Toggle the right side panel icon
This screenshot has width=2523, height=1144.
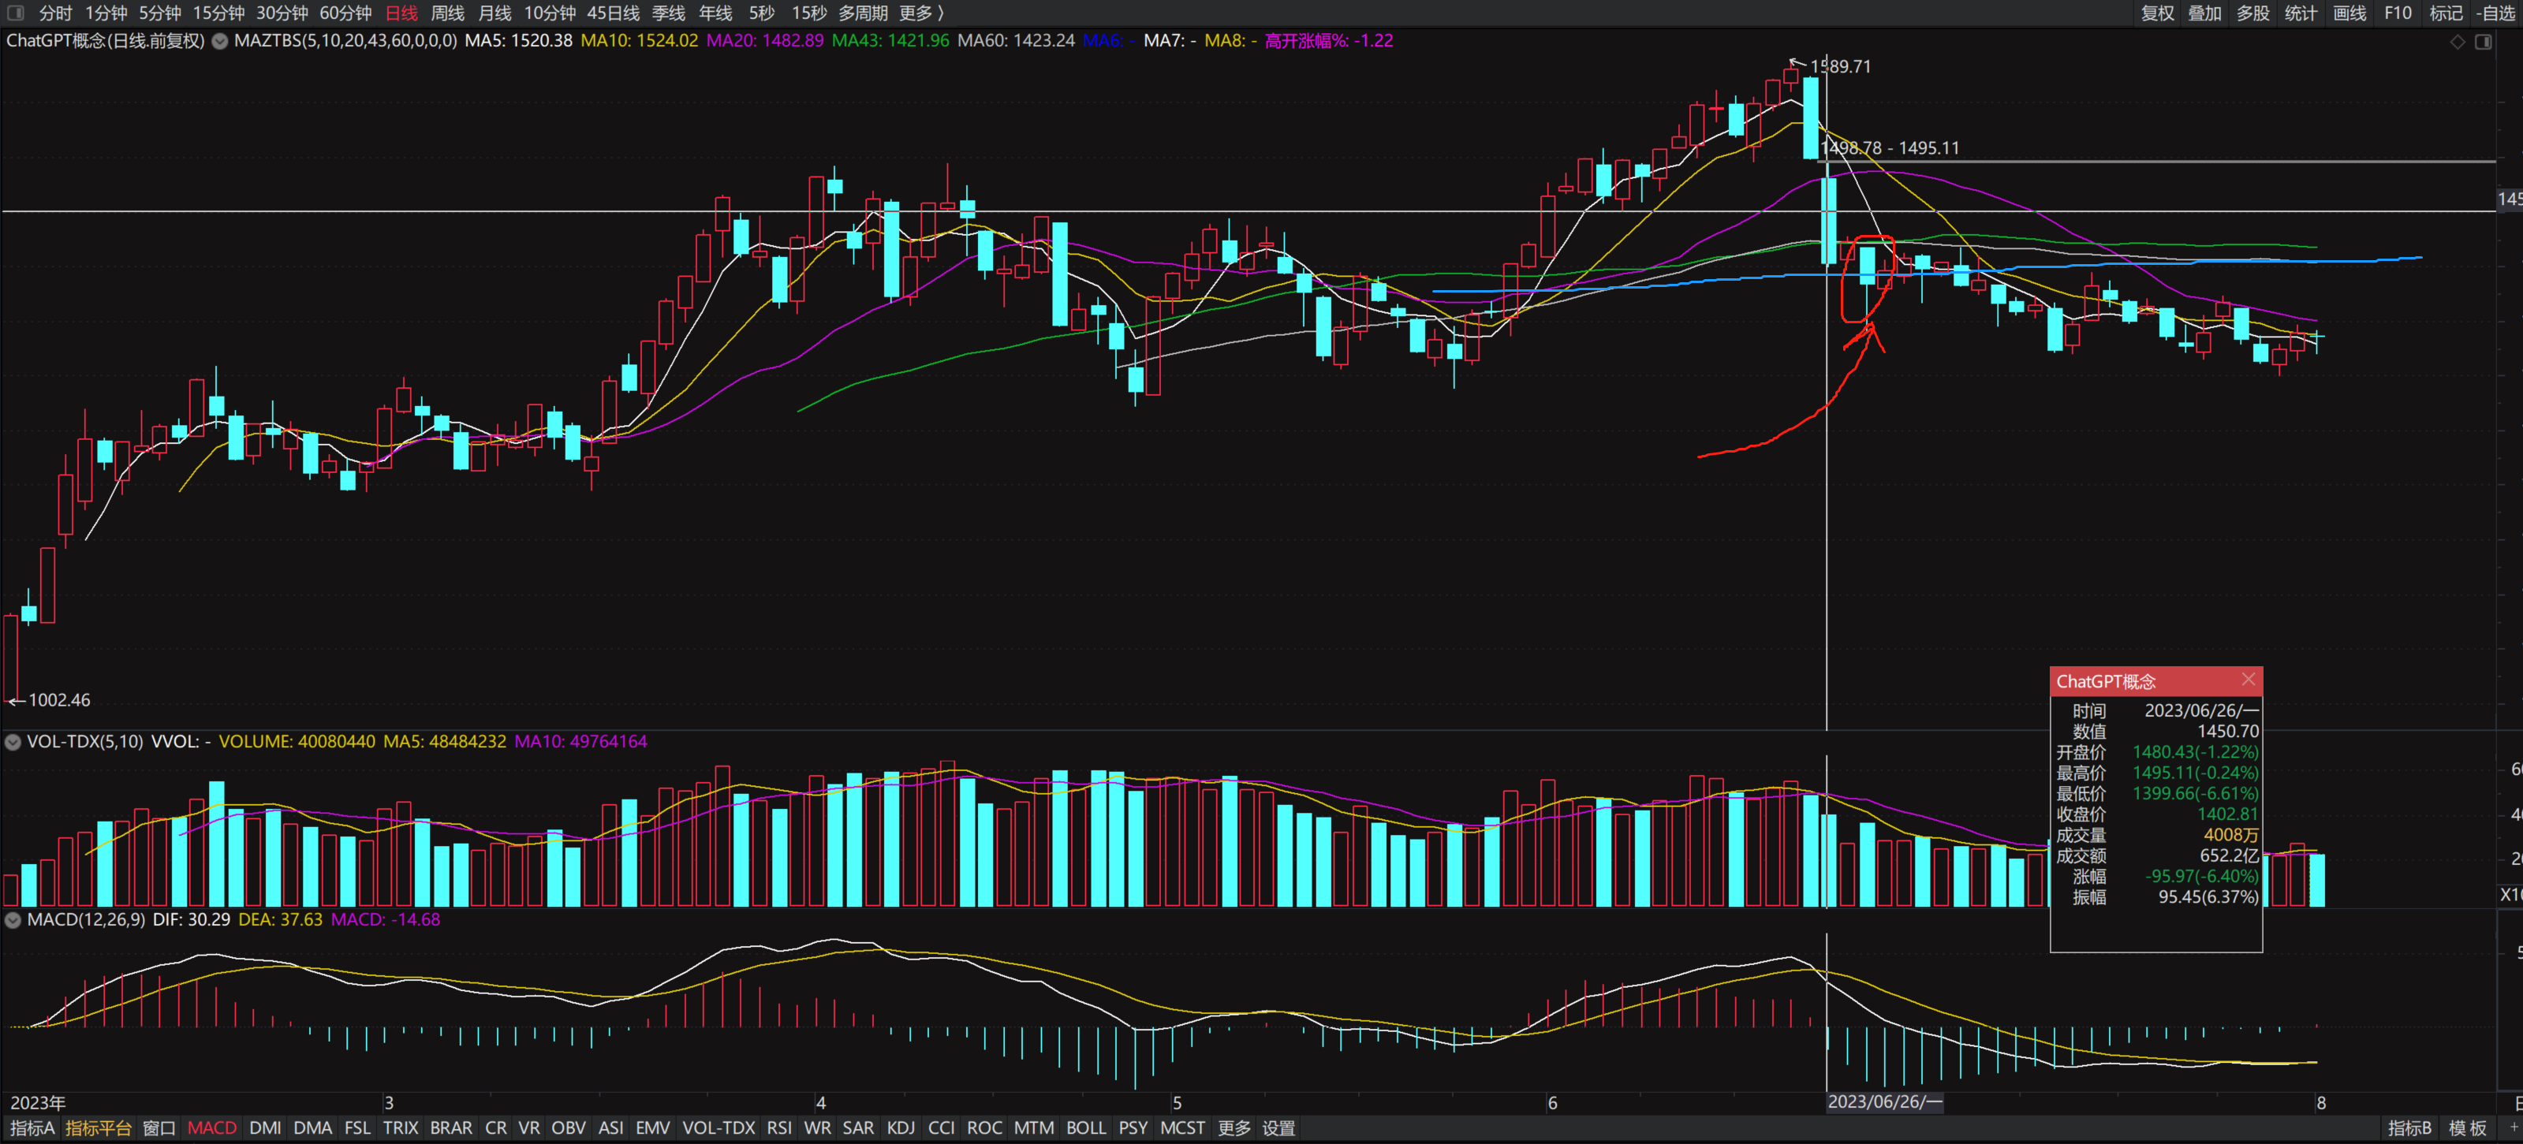point(2484,41)
